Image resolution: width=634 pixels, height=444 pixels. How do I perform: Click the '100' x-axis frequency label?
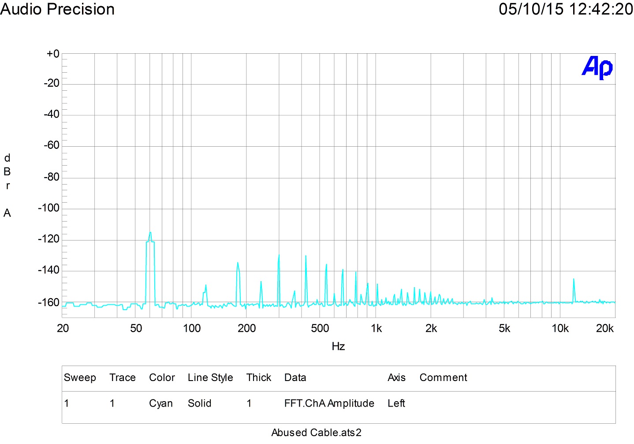pyautogui.click(x=192, y=328)
